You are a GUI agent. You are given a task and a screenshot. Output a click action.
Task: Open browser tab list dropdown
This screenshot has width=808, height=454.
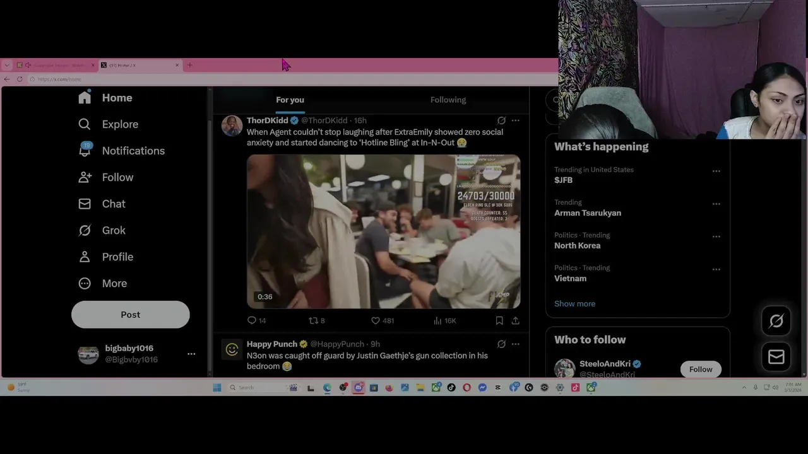pos(6,65)
